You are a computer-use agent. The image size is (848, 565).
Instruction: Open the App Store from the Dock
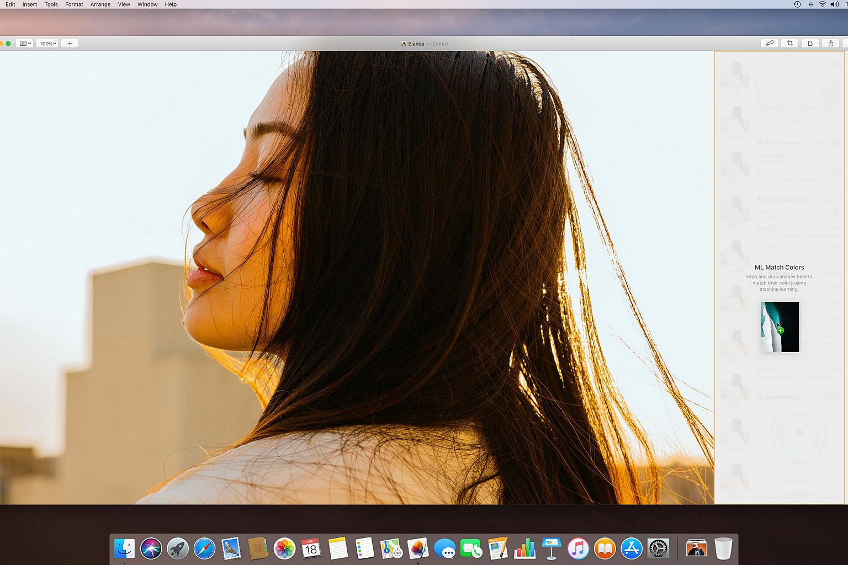(x=631, y=549)
